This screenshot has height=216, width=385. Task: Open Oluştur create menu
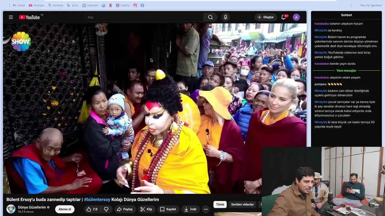[x=266, y=17]
